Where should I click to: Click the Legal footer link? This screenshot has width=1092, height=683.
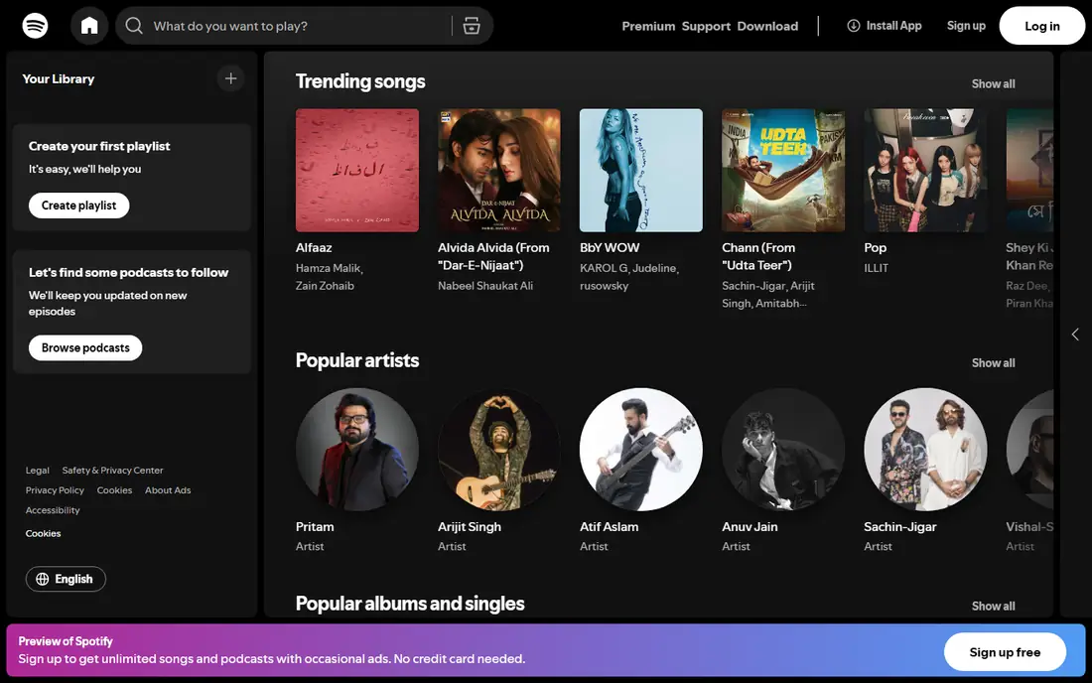tap(38, 470)
